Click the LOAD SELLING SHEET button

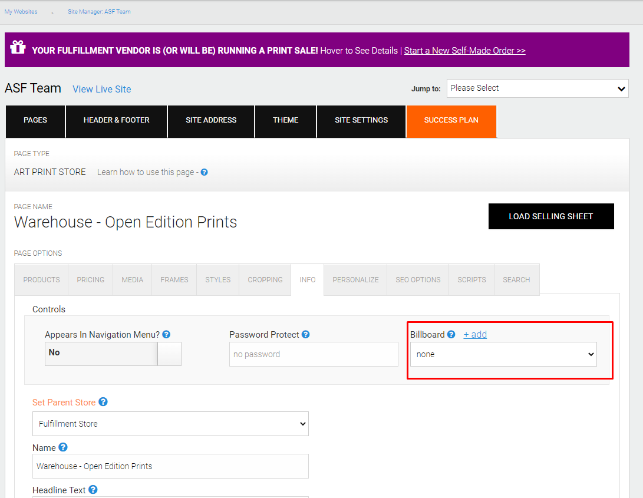tap(551, 216)
